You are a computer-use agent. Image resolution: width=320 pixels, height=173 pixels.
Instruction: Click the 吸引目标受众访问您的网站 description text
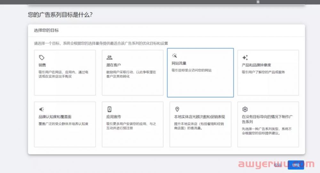pos(191,70)
